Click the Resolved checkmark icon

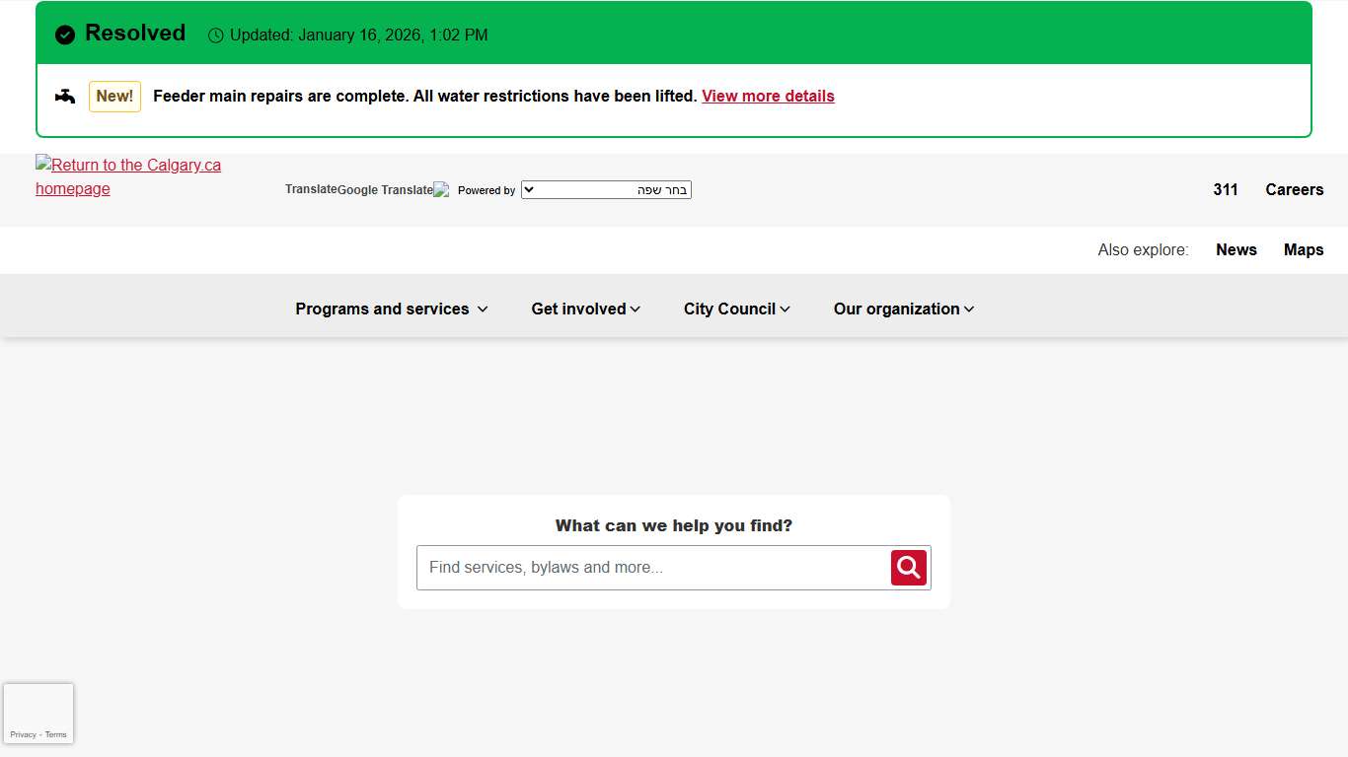[65, 35]
